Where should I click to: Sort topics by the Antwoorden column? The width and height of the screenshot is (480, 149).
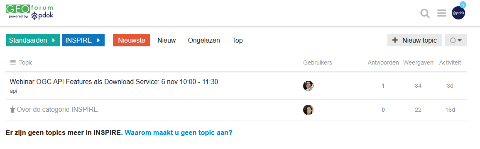tap(383, 62)
